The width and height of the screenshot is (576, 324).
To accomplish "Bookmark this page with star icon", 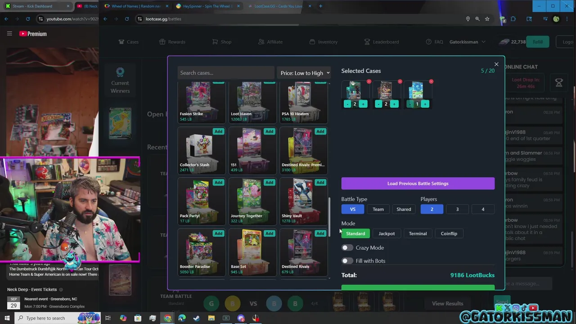I will pos(487,19).
